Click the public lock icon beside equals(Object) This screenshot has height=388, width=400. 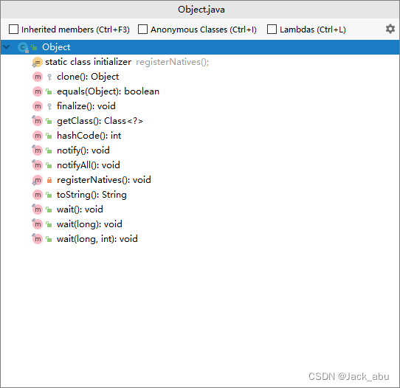click(x=49, y=91)
